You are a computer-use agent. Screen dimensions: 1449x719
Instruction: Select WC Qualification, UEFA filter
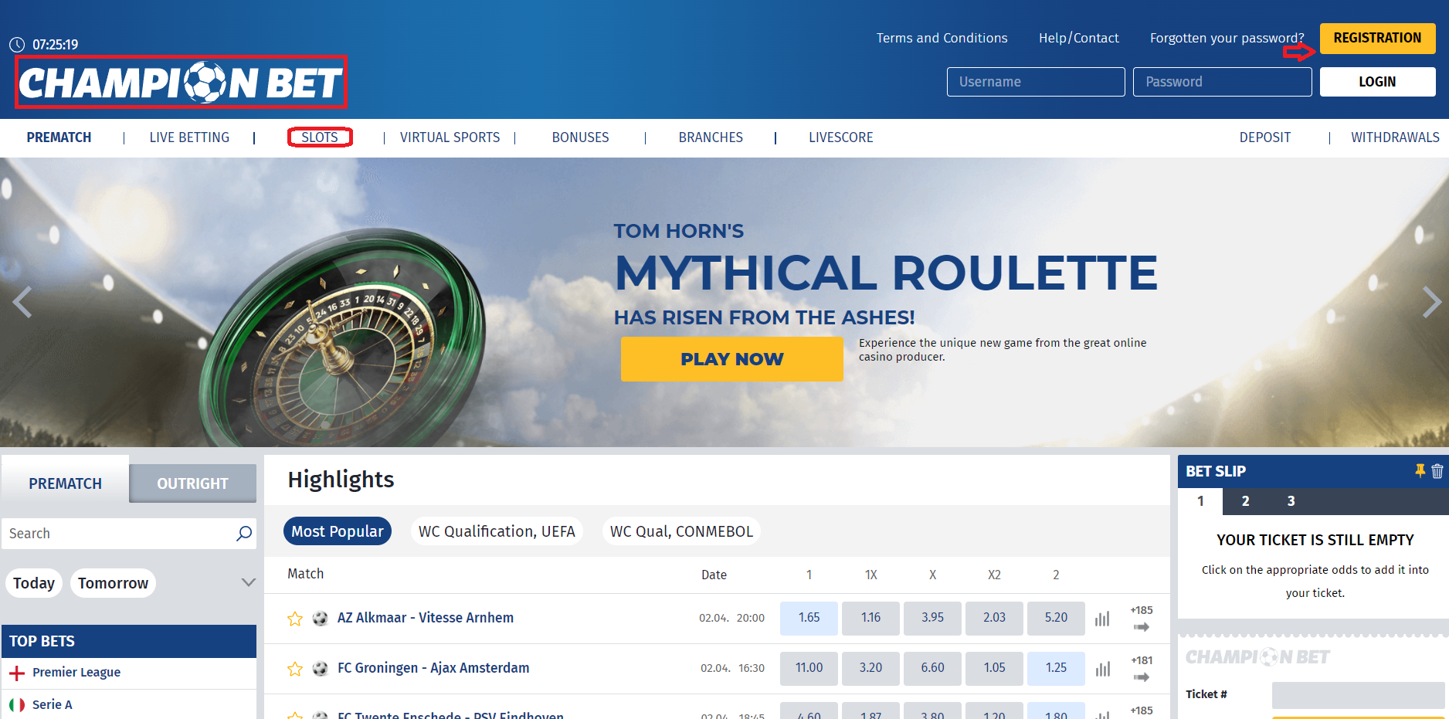497,531
